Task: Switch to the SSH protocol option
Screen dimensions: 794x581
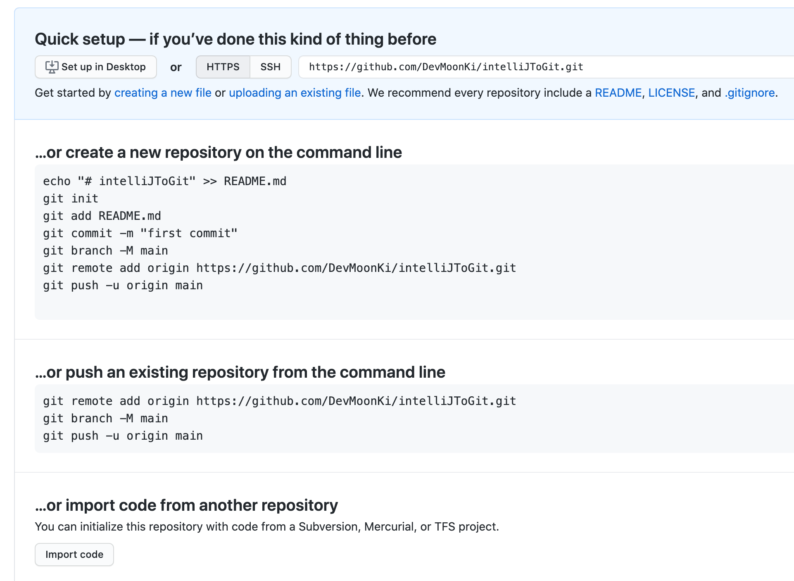Action: (x=271, y=67)
